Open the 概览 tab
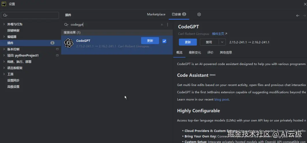Screen dimensions: 307x143 click(179, 52)
